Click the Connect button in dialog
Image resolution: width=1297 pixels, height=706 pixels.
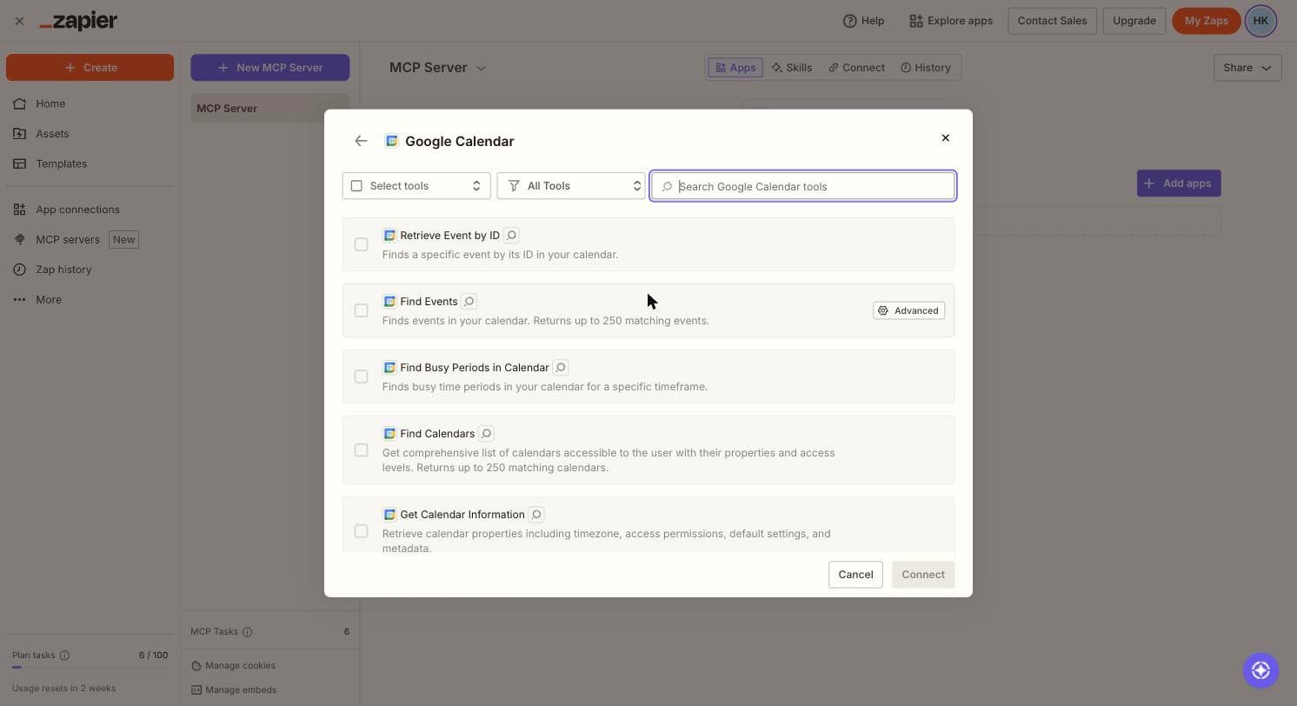[x=923, y=575]
